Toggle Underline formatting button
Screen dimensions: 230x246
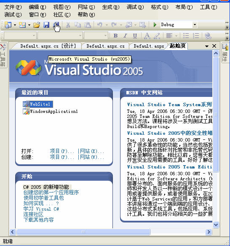[x=135, y=36]
